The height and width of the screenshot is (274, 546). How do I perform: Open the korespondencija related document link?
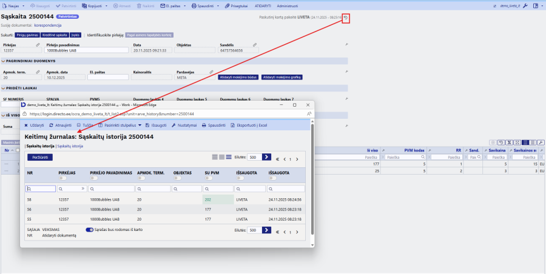[49, 25]
